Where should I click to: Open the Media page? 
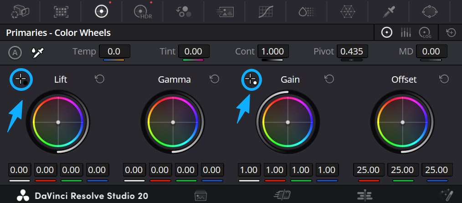(x=200, y=196)
